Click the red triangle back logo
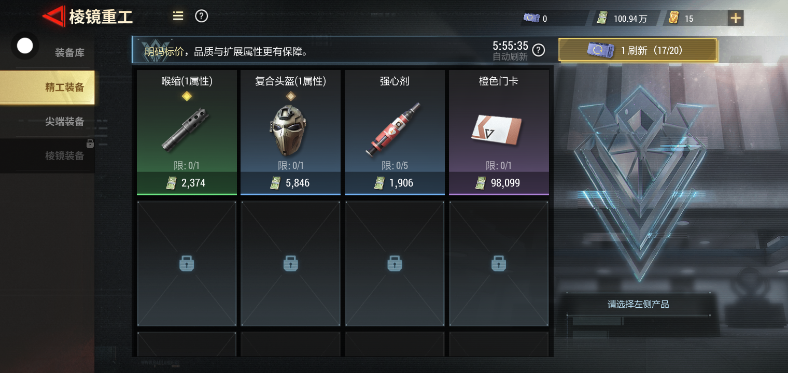 (x=53, y=17)
